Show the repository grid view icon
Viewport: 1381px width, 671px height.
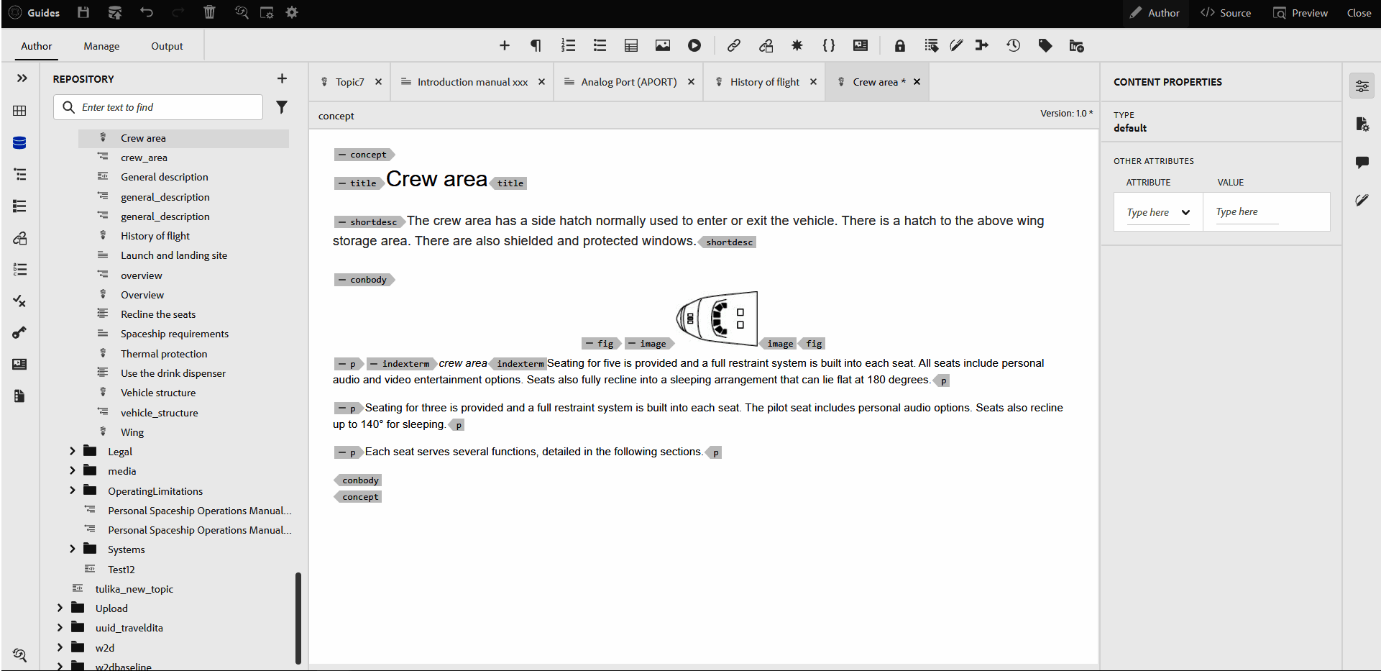19,110
